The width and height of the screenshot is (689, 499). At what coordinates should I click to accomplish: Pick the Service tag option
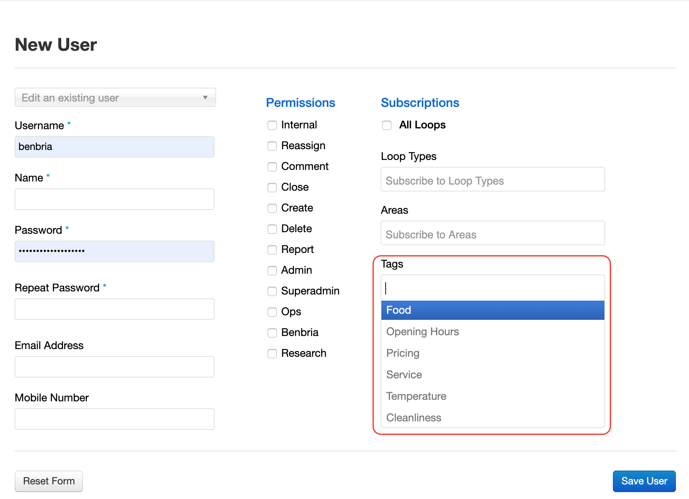tap(493, 375)
